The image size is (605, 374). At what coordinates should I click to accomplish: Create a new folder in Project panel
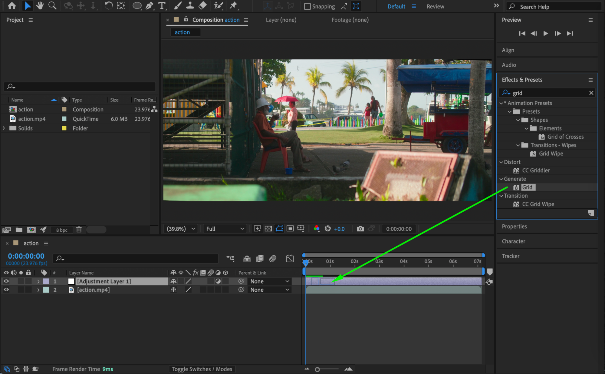pyautogui.click(x=19, y=230)
